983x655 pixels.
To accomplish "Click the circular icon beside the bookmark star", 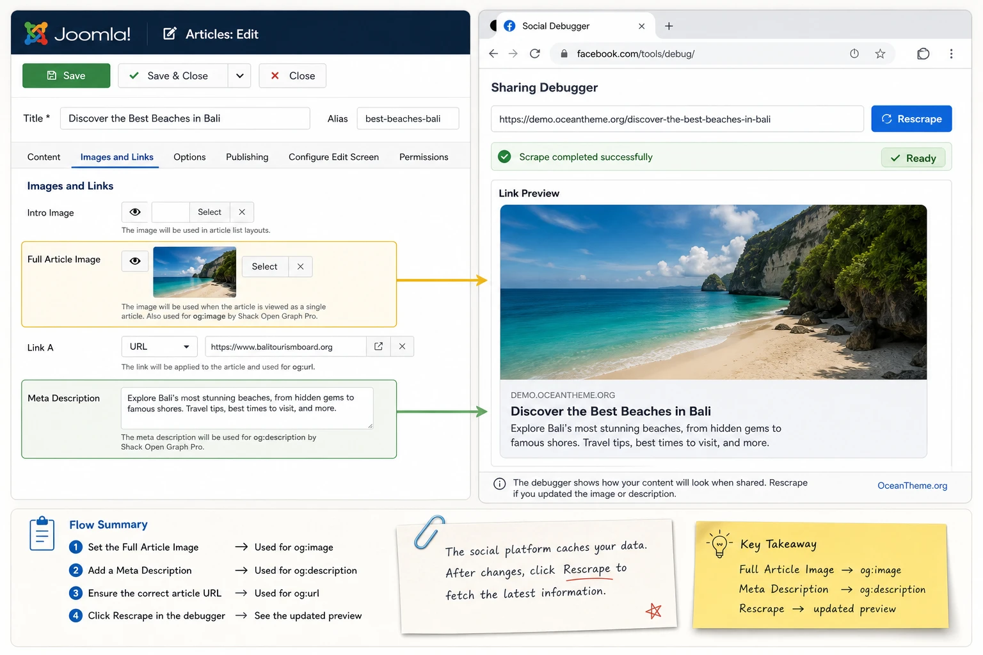I will (x=854, y=54).
